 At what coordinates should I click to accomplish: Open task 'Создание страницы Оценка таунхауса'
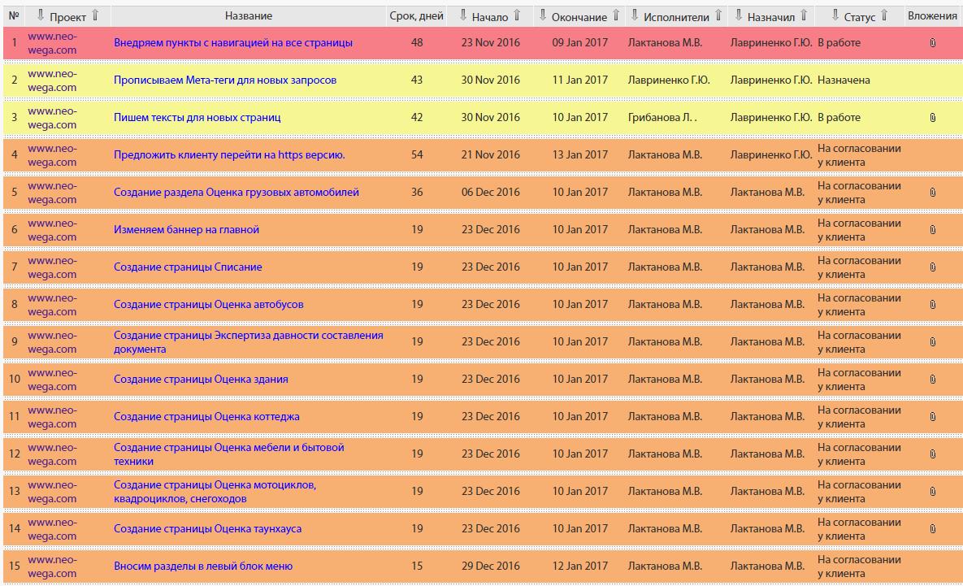pyautogui.click(x=207, y=529)
